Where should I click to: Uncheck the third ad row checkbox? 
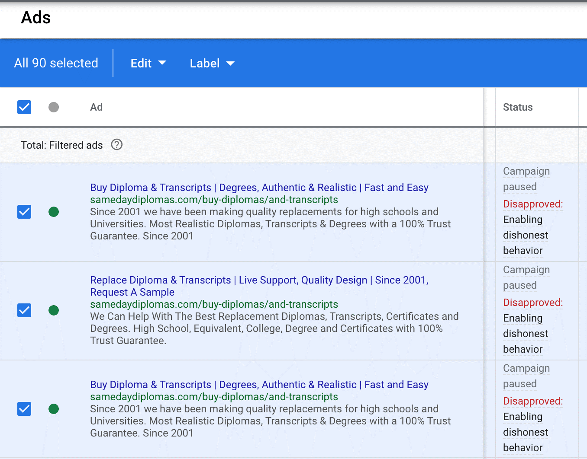pos(24,409)
